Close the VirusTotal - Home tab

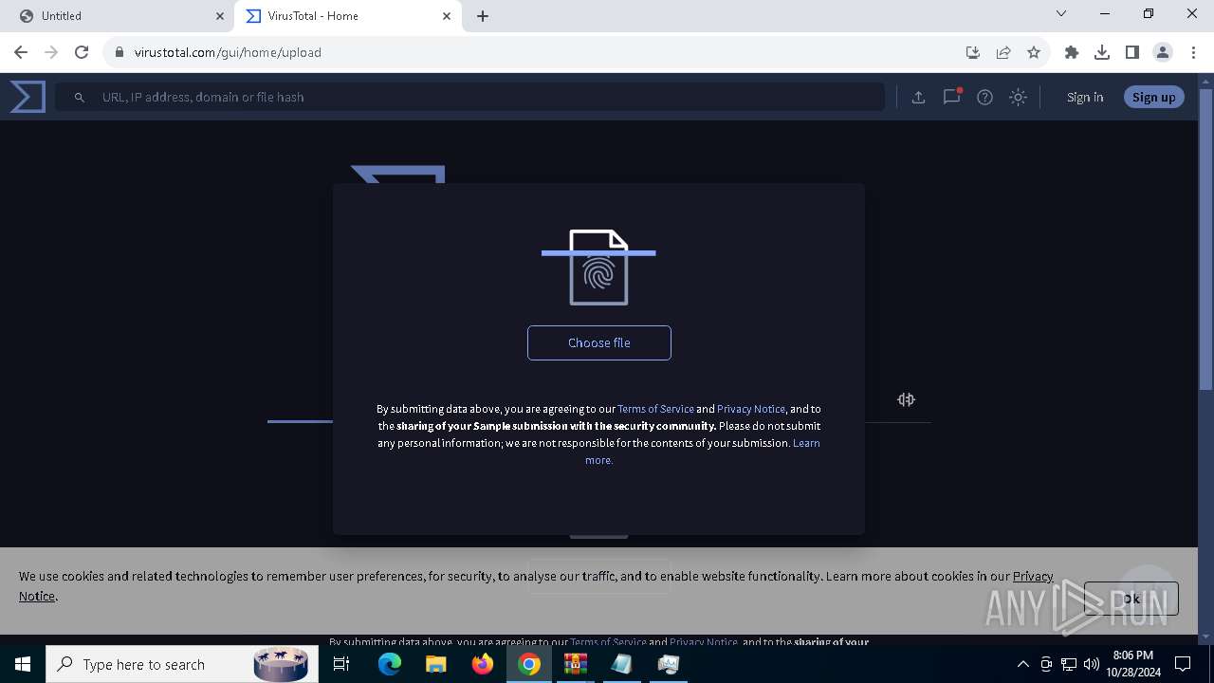click(x=447, y=16)
